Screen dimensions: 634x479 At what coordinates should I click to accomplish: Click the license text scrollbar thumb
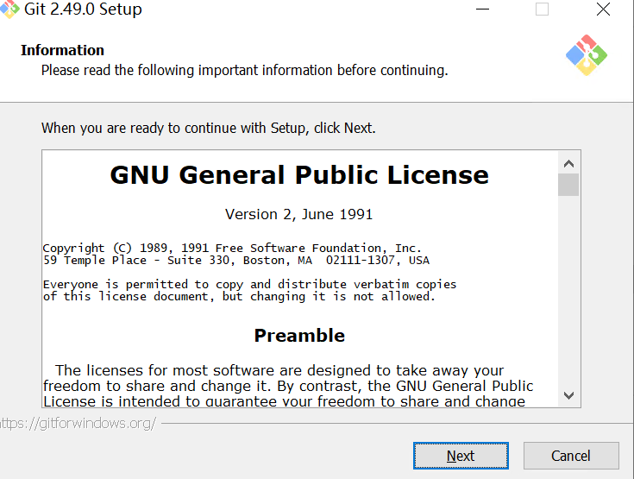point(568,185)
